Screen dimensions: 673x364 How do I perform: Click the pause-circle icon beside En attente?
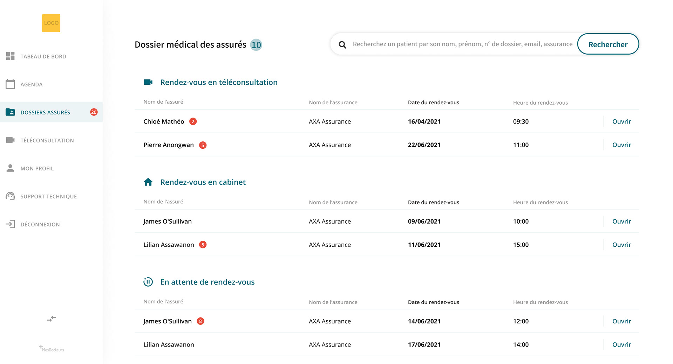coord(148,282)
